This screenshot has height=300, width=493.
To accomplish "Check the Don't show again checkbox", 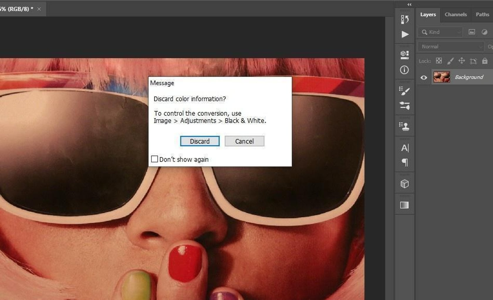I will coord(155,159).
